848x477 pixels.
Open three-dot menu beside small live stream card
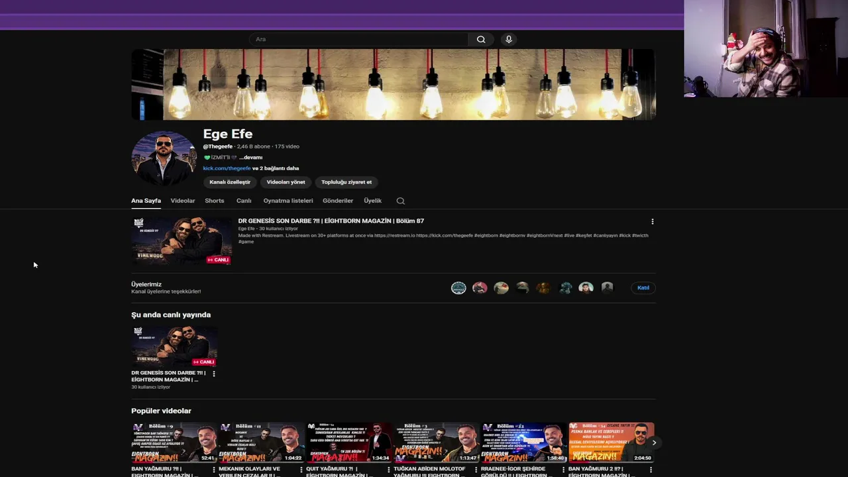pos(213,374)
